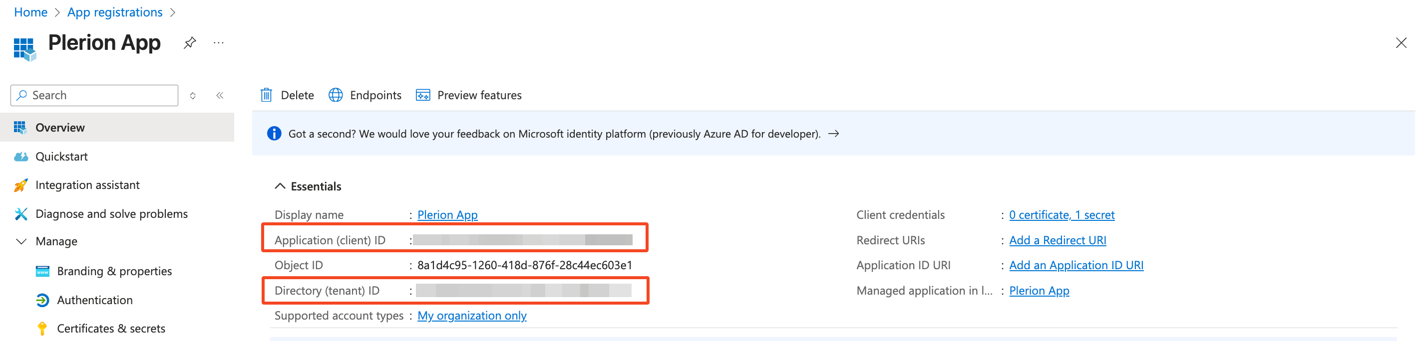Viewport: 1428px width, 341px height.
Task: Open the 0 certificate, 1 secret link
Action: 1062,215
